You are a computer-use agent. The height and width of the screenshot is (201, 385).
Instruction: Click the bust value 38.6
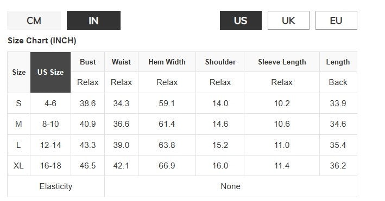coord(87,103)
